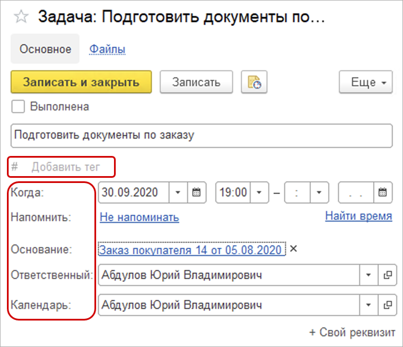This screenshot has width=403, height=347.
Task: Open Ответственный record with open-form icon
Action: (387, 275)
